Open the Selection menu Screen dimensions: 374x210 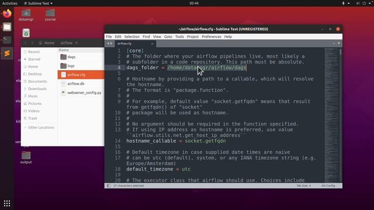(x=131, y=37)
